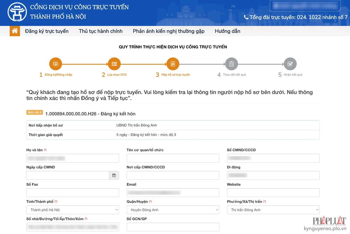Click the Hanoi portal logo
The height and width of the screenshot is (234, 350).
(17, 12)
